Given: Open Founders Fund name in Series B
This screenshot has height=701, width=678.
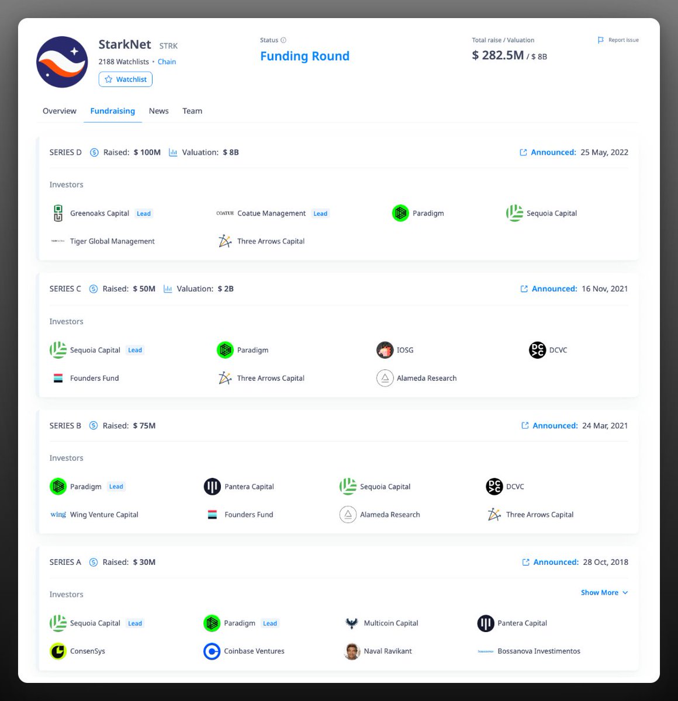Looking at the screenshot, I should pos(249,515).
